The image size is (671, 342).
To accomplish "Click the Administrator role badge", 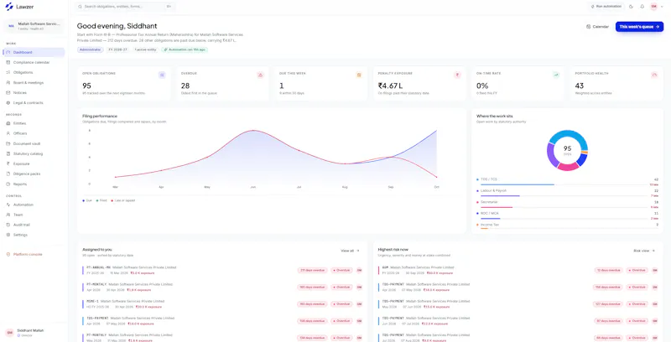I will tap(91, 49).
